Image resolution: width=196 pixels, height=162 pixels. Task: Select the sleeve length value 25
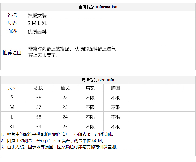click(65, 127)
